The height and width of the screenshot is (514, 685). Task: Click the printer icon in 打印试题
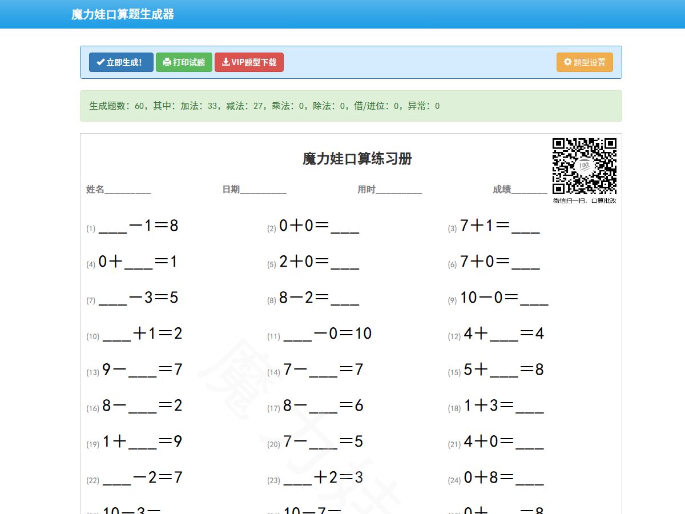167,62
